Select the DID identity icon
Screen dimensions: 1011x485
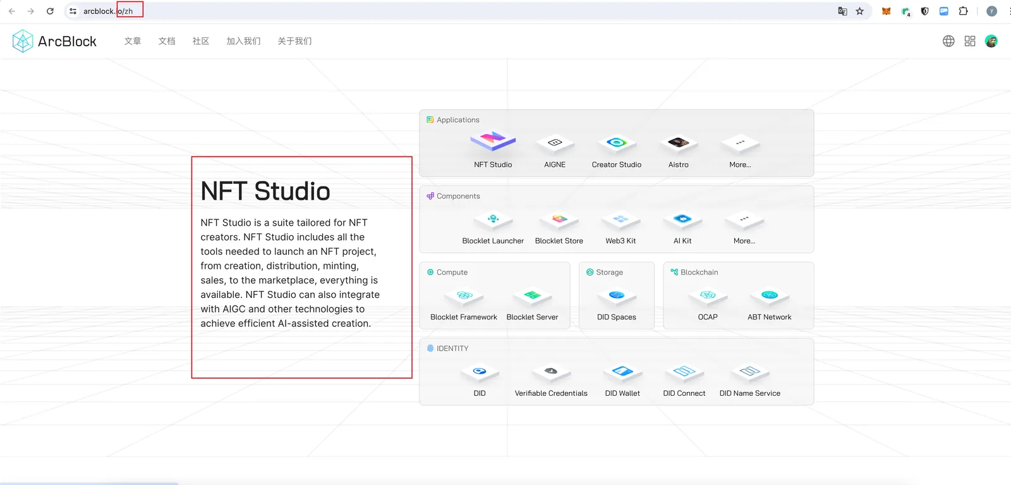(x=480, y=372)
